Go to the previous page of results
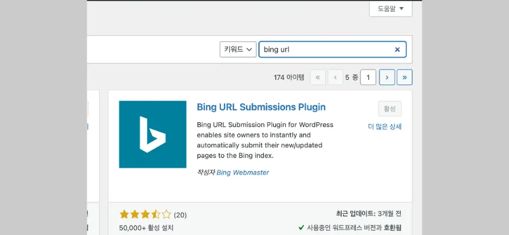The image size is (509, 235). [x=335, y=78]
